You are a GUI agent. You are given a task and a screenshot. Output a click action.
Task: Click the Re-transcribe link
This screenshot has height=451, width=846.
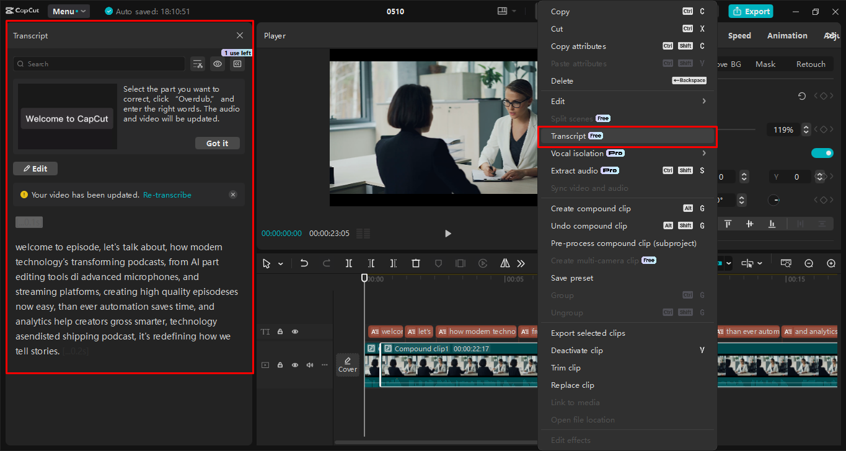point(167,195)
